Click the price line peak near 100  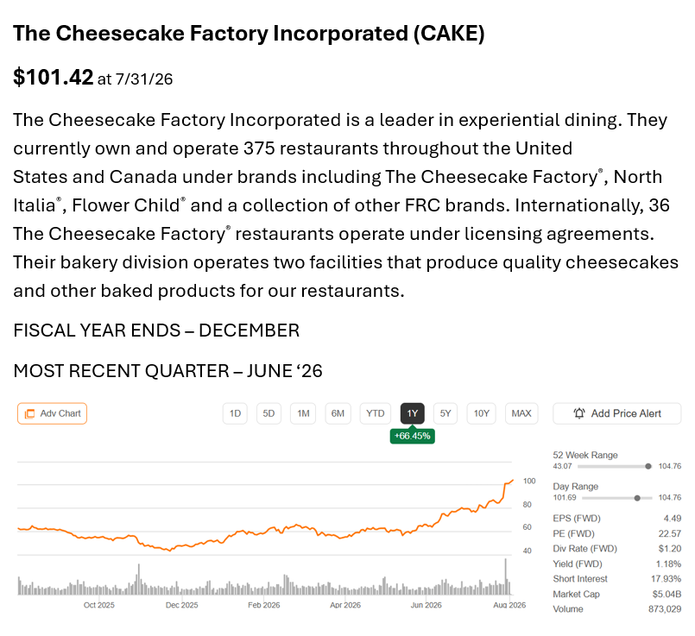(512, 480)
